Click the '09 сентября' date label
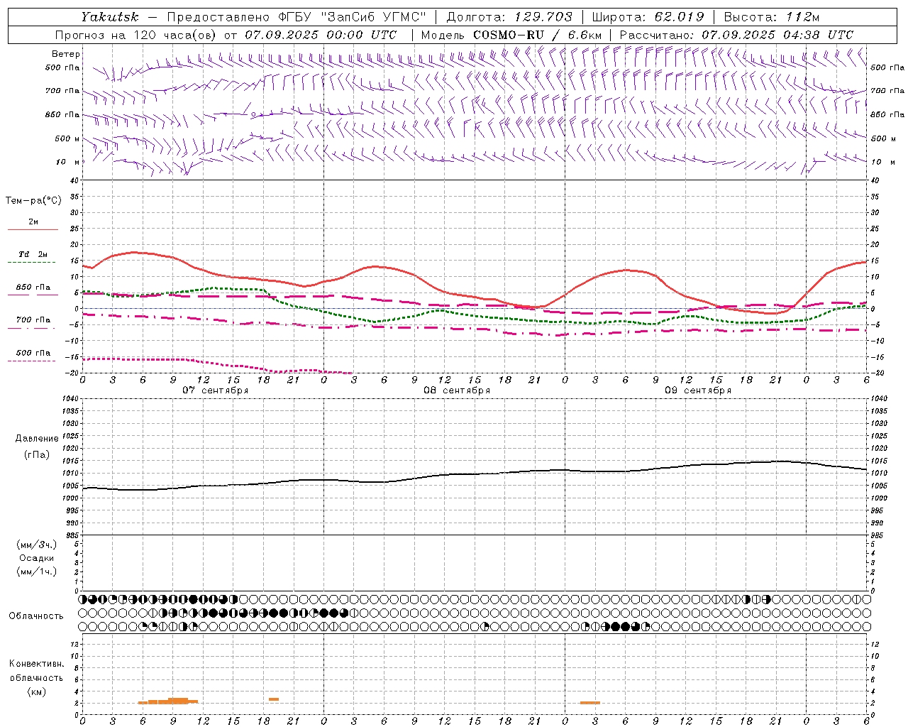The height and width of the screenshot is (727, 908). 698,390
